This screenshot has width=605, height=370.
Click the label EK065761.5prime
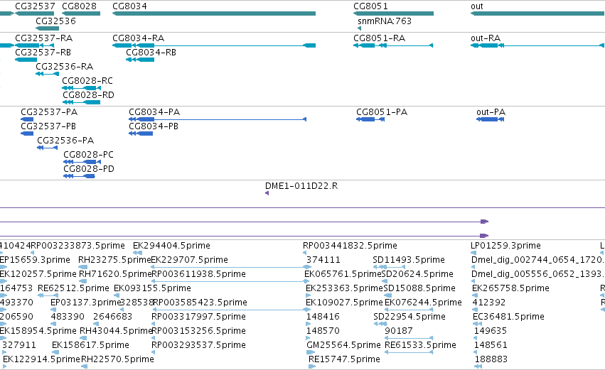tap(343, 274)
